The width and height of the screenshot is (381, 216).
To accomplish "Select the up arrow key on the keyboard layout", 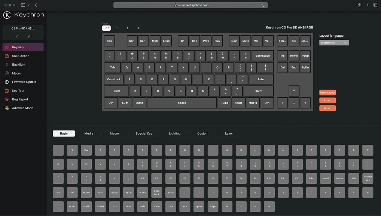I will click(294, 91).
